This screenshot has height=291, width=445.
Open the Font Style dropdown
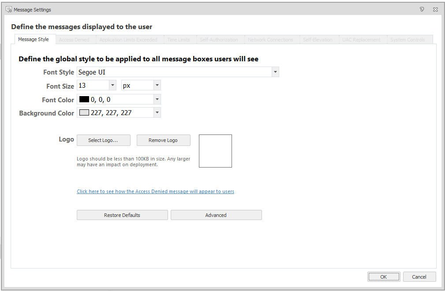[275, 71]
